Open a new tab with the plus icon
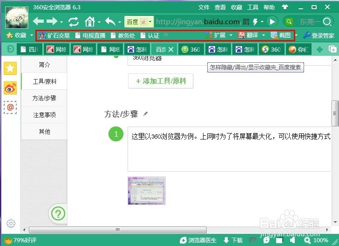The image size is (339, 246). coord(319,50)
